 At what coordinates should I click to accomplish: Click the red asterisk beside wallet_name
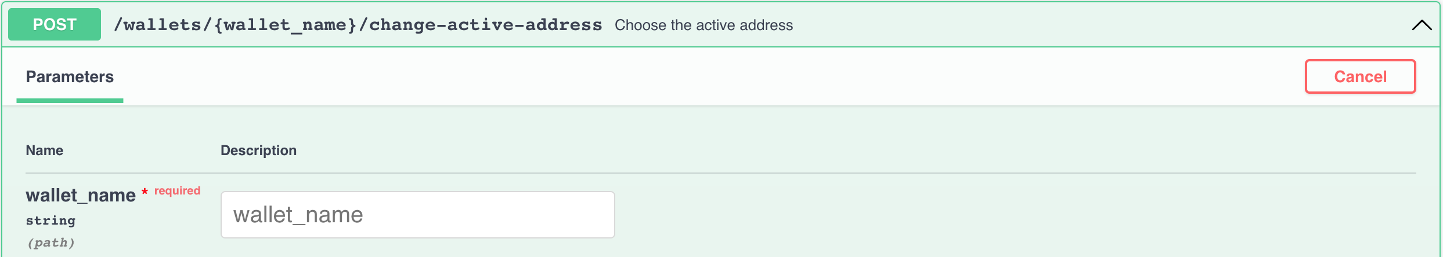point(145,192)
